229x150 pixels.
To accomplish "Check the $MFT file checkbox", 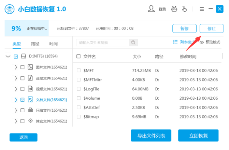I will coord(79,70).
